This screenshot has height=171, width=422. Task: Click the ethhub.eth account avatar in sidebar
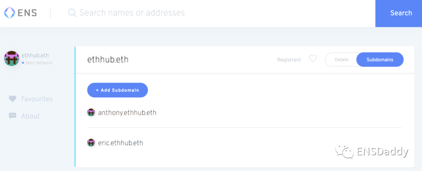[12, 58]
